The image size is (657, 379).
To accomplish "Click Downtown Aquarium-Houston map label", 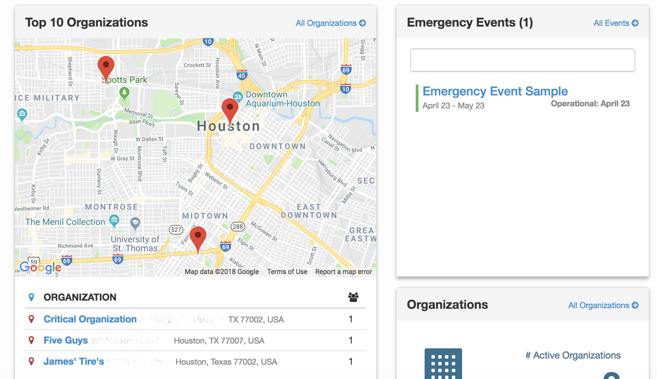I will coord(283,99).
